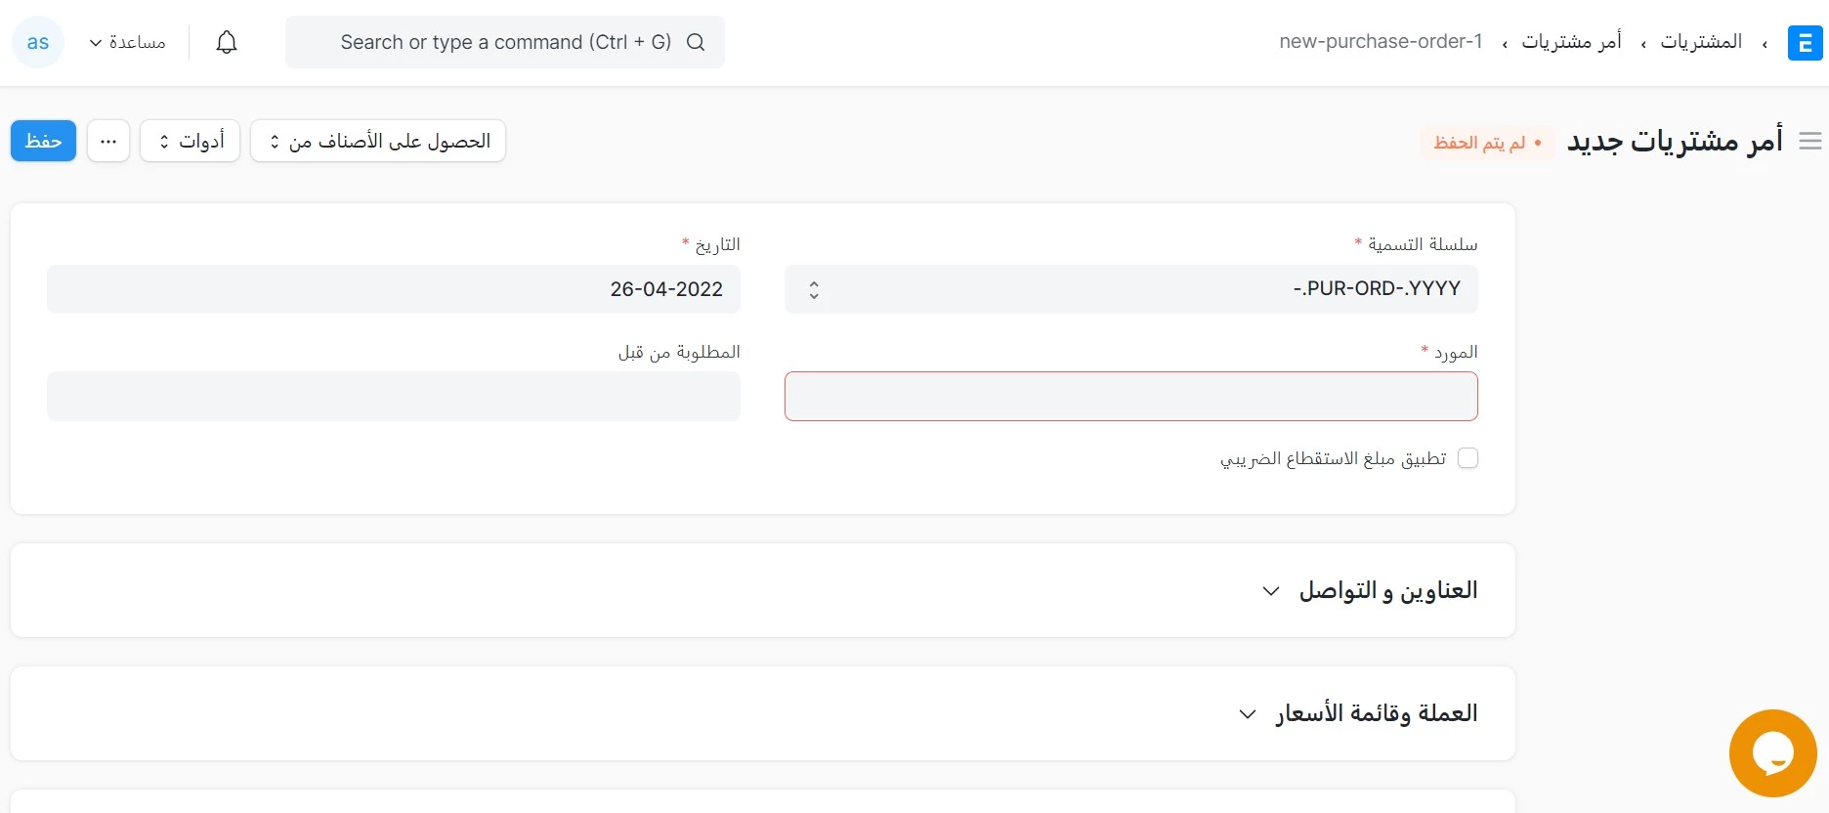
Task: Open the 'as' user avatar menu
Action: point(38,42)
